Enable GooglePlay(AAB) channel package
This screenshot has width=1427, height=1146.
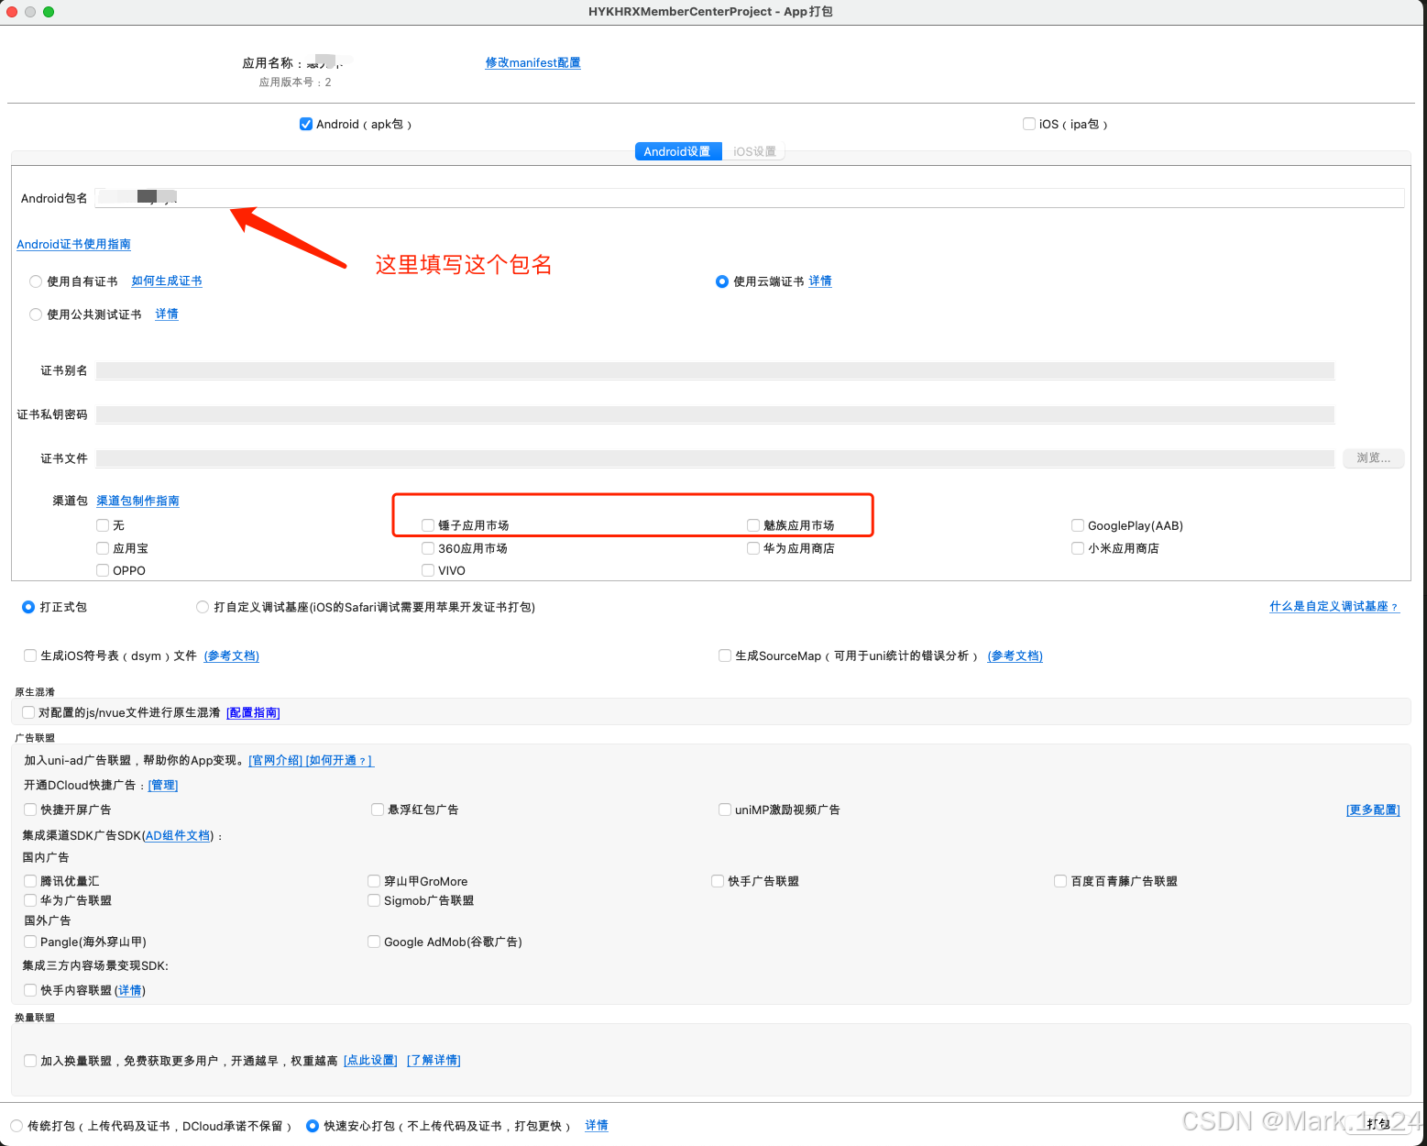[1078, 524]
